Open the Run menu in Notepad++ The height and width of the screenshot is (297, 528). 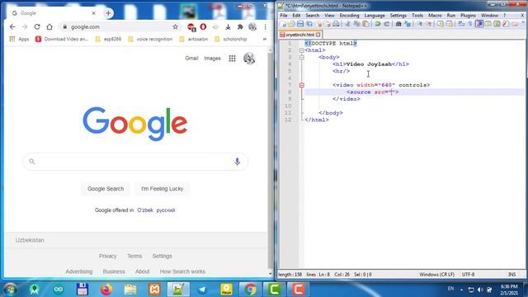coord(451,16)
